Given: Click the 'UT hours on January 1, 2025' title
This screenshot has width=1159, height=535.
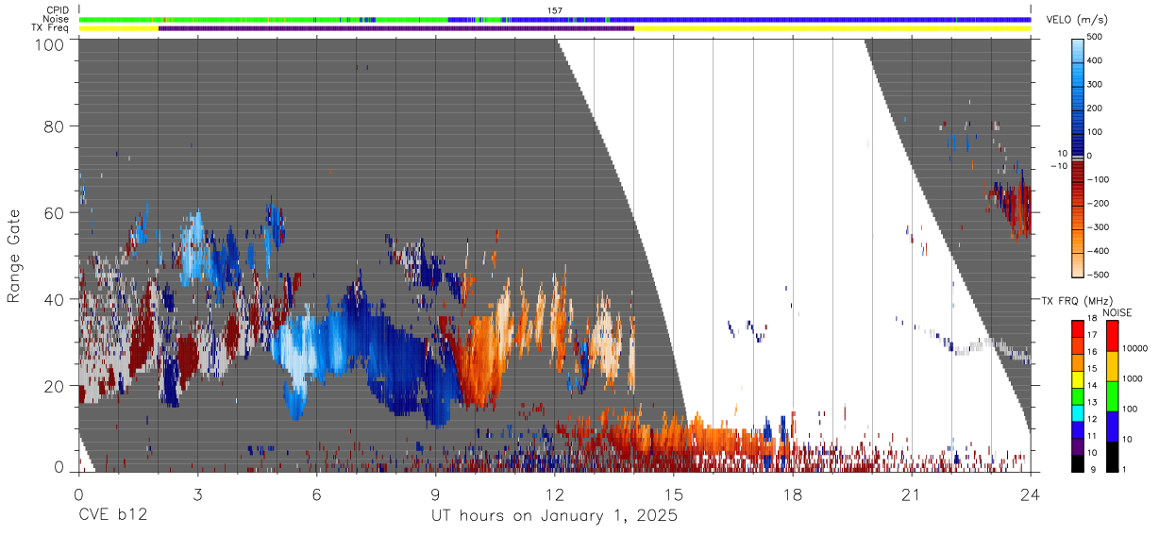Looking at the screenshot, I should (x=554, y=517).
